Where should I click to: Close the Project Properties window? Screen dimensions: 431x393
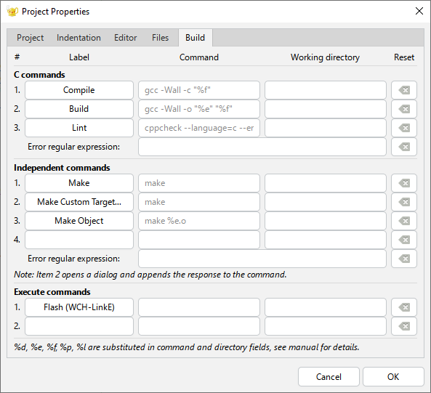pos(419,12)
